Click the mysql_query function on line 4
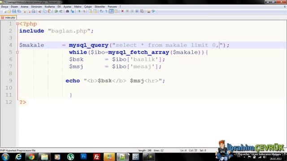Image resolution: width=287 pixels, height=161 pixels. (89, 45)
